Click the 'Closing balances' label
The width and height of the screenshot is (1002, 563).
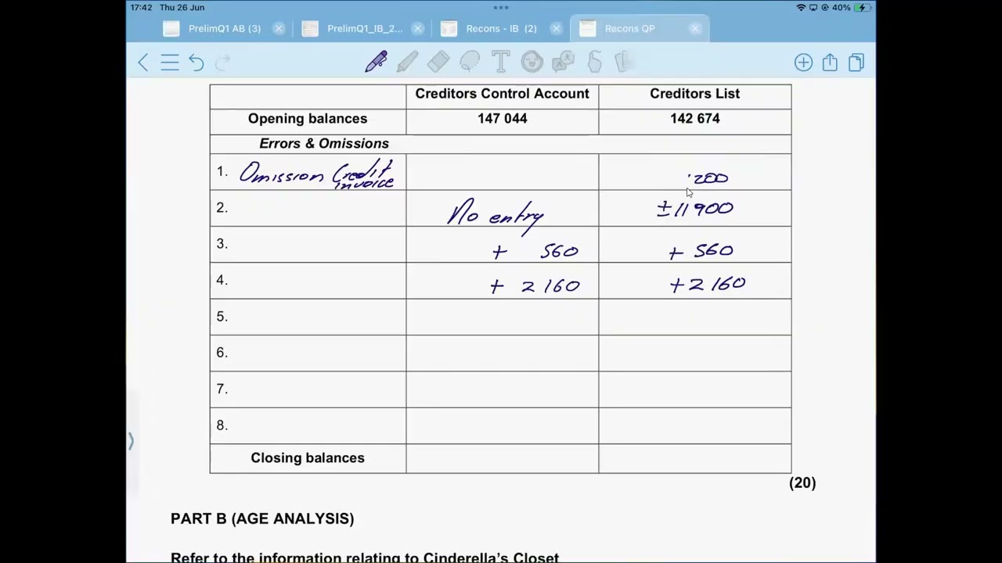[308, 457]
